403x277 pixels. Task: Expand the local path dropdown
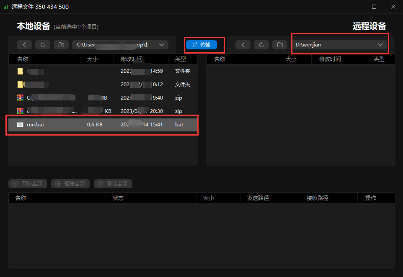click(161, 45)
